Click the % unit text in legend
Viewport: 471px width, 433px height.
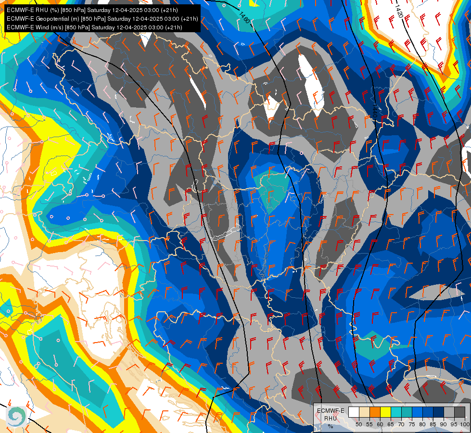tap(331, 426)
